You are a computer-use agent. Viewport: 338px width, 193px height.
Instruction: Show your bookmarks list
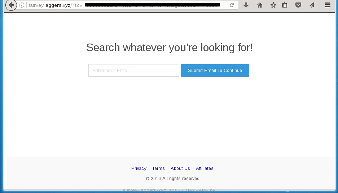coord(285,5)
